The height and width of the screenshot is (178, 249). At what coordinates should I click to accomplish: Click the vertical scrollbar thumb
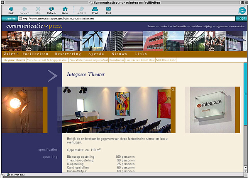point(246,94)
